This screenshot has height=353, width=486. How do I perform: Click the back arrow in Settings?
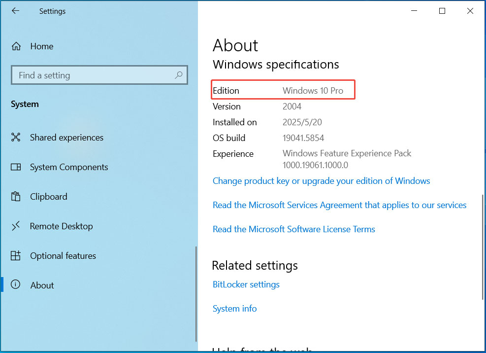point(16,11)
